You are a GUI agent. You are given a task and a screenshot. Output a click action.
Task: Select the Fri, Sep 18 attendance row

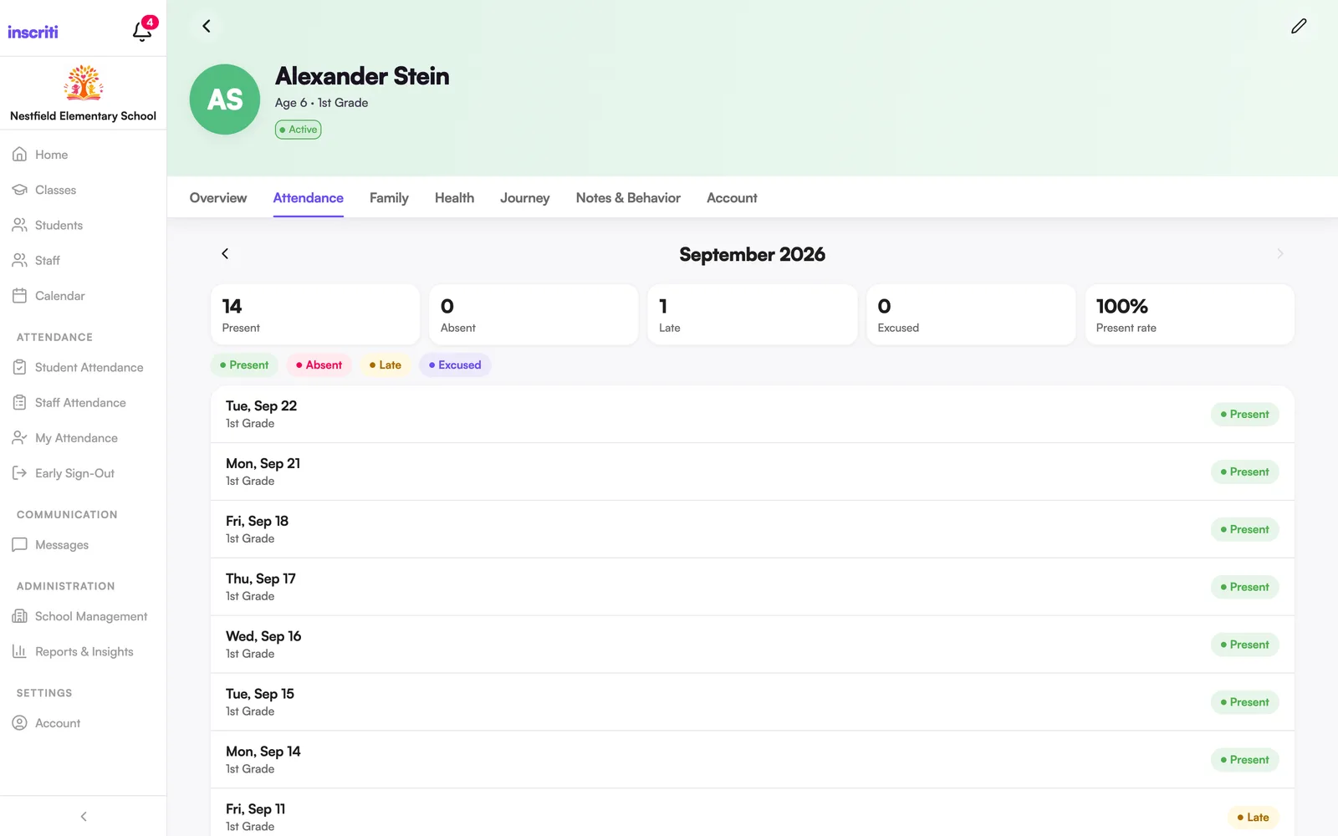click(753, 529)
